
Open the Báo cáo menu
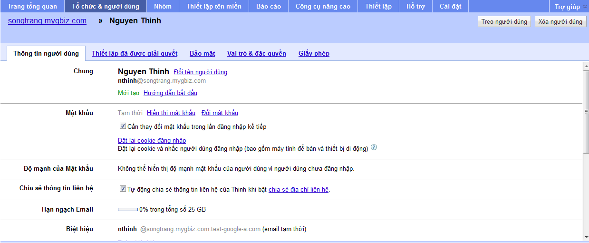[268, 7]
